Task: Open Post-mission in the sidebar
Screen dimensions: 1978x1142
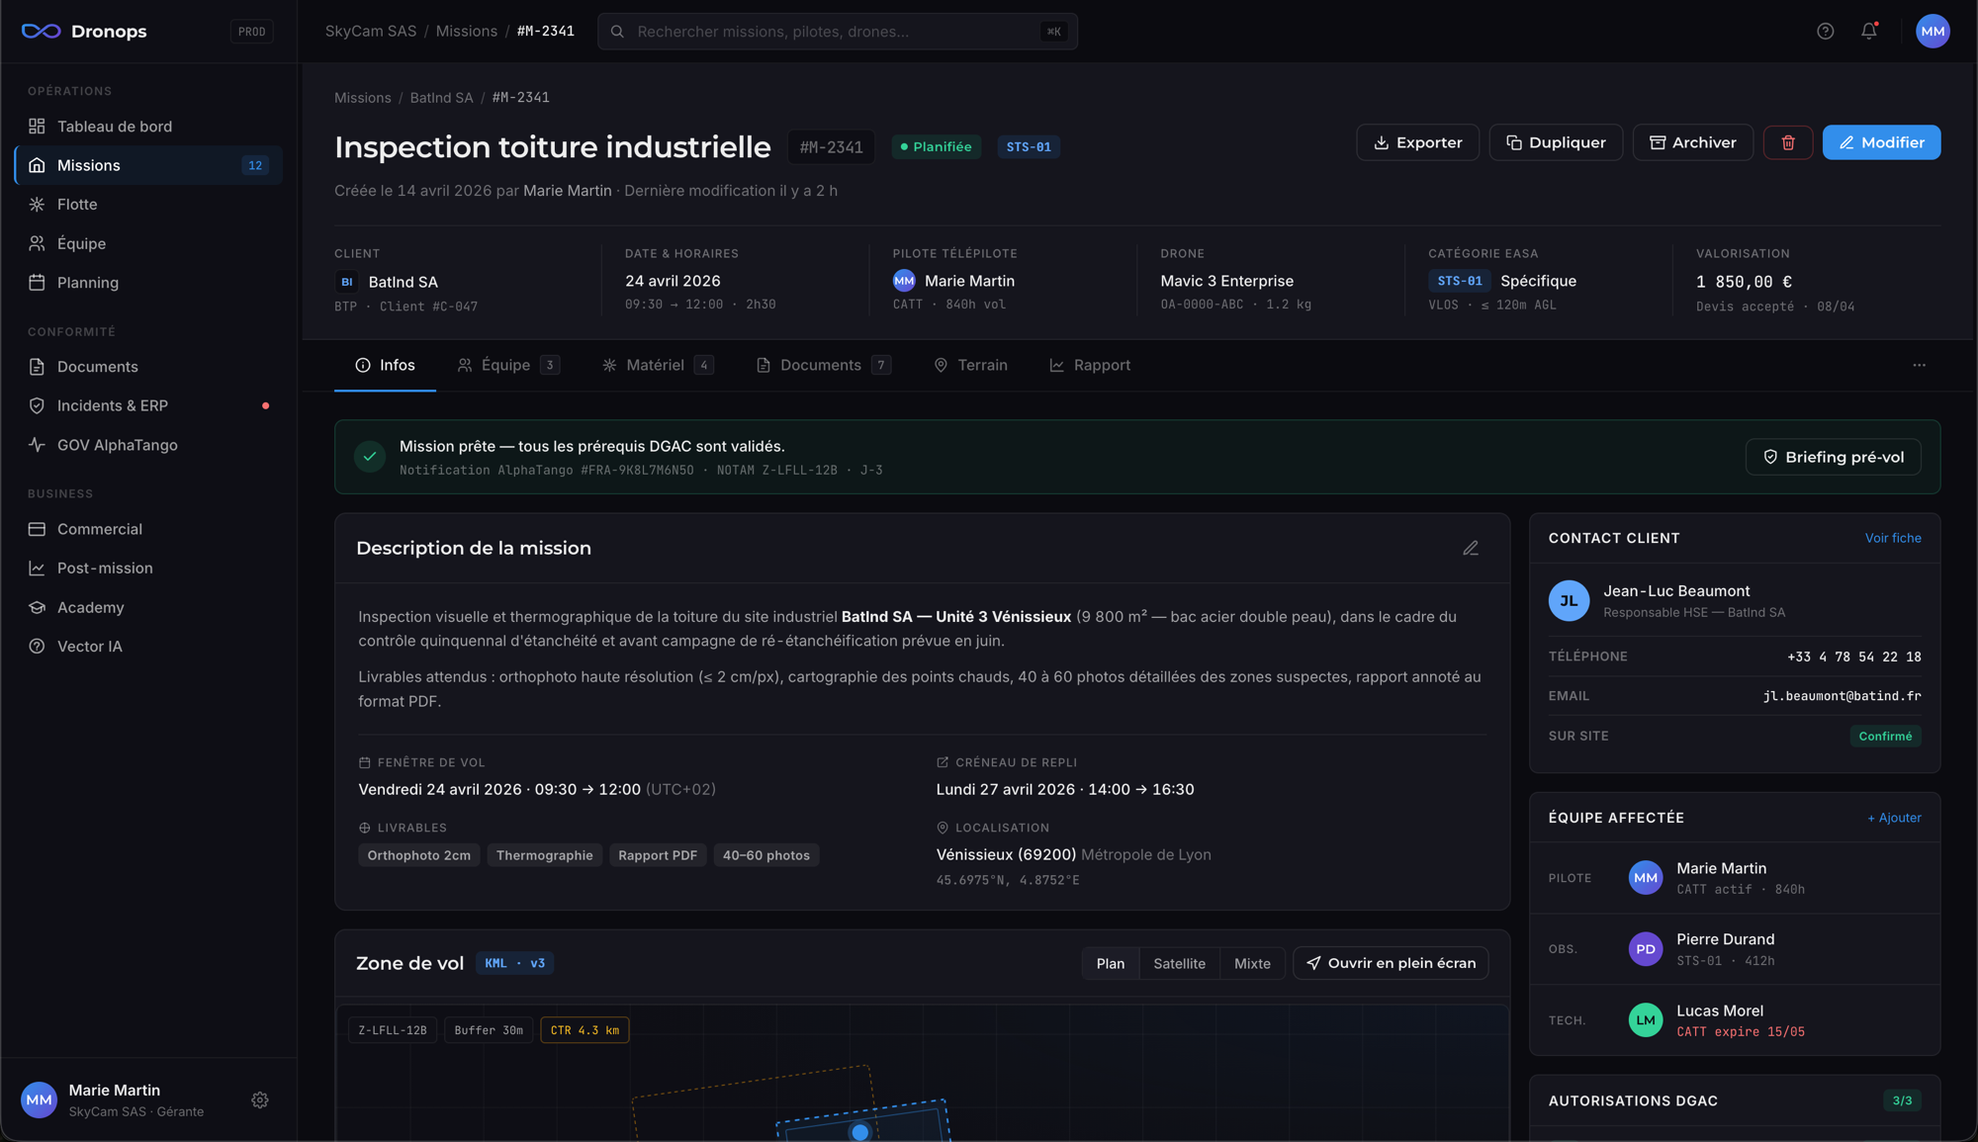Action: point(148,569)
